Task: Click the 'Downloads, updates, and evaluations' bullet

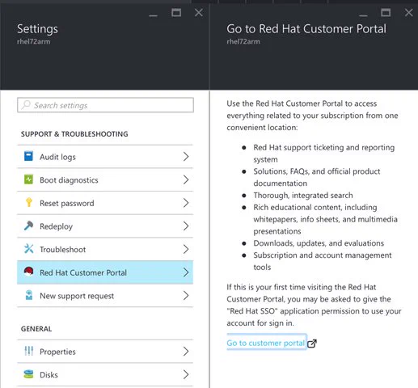Action: [x=319, y=243]
